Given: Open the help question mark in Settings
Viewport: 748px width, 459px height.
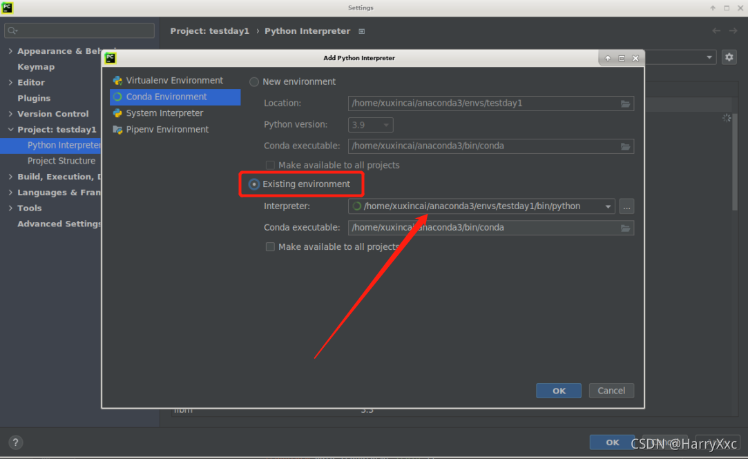Looking at the screenshot, I should pos(15,442).
